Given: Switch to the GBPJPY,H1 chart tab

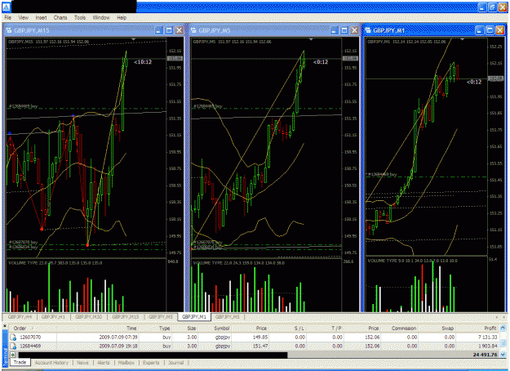Looking at the screenshot, I should (x=53, y=316).
